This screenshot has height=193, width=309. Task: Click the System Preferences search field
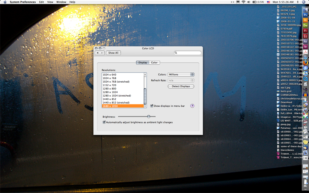pos(188,53)
